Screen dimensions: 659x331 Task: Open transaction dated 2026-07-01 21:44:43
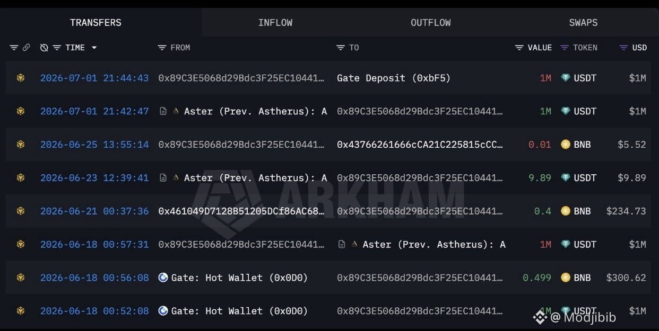coord(94,78)
